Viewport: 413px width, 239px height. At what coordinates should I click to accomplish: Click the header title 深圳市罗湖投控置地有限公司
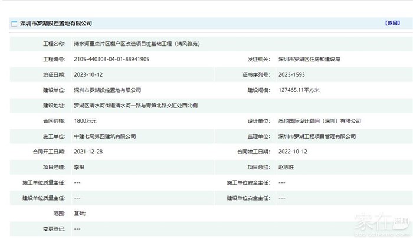coord(56,24)
